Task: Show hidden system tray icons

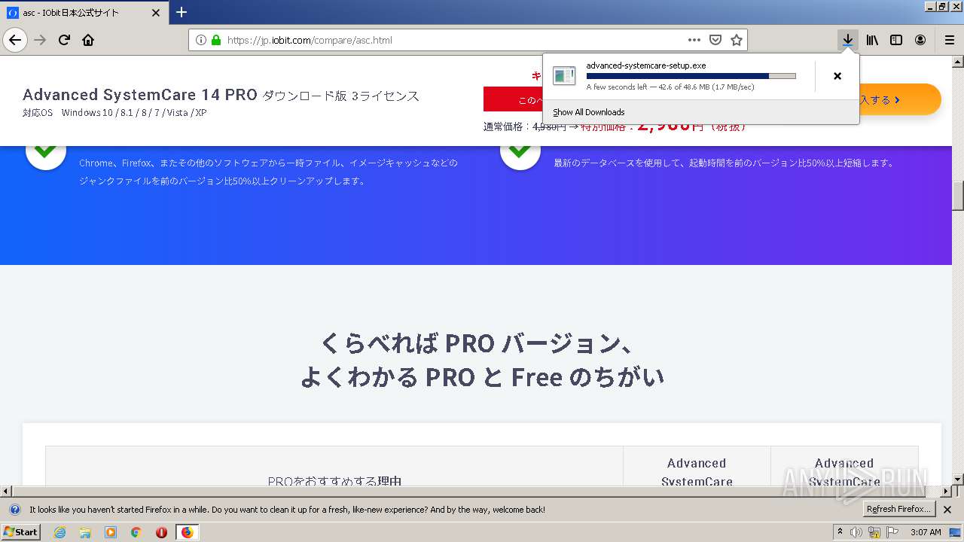Action: pos(840,532)
